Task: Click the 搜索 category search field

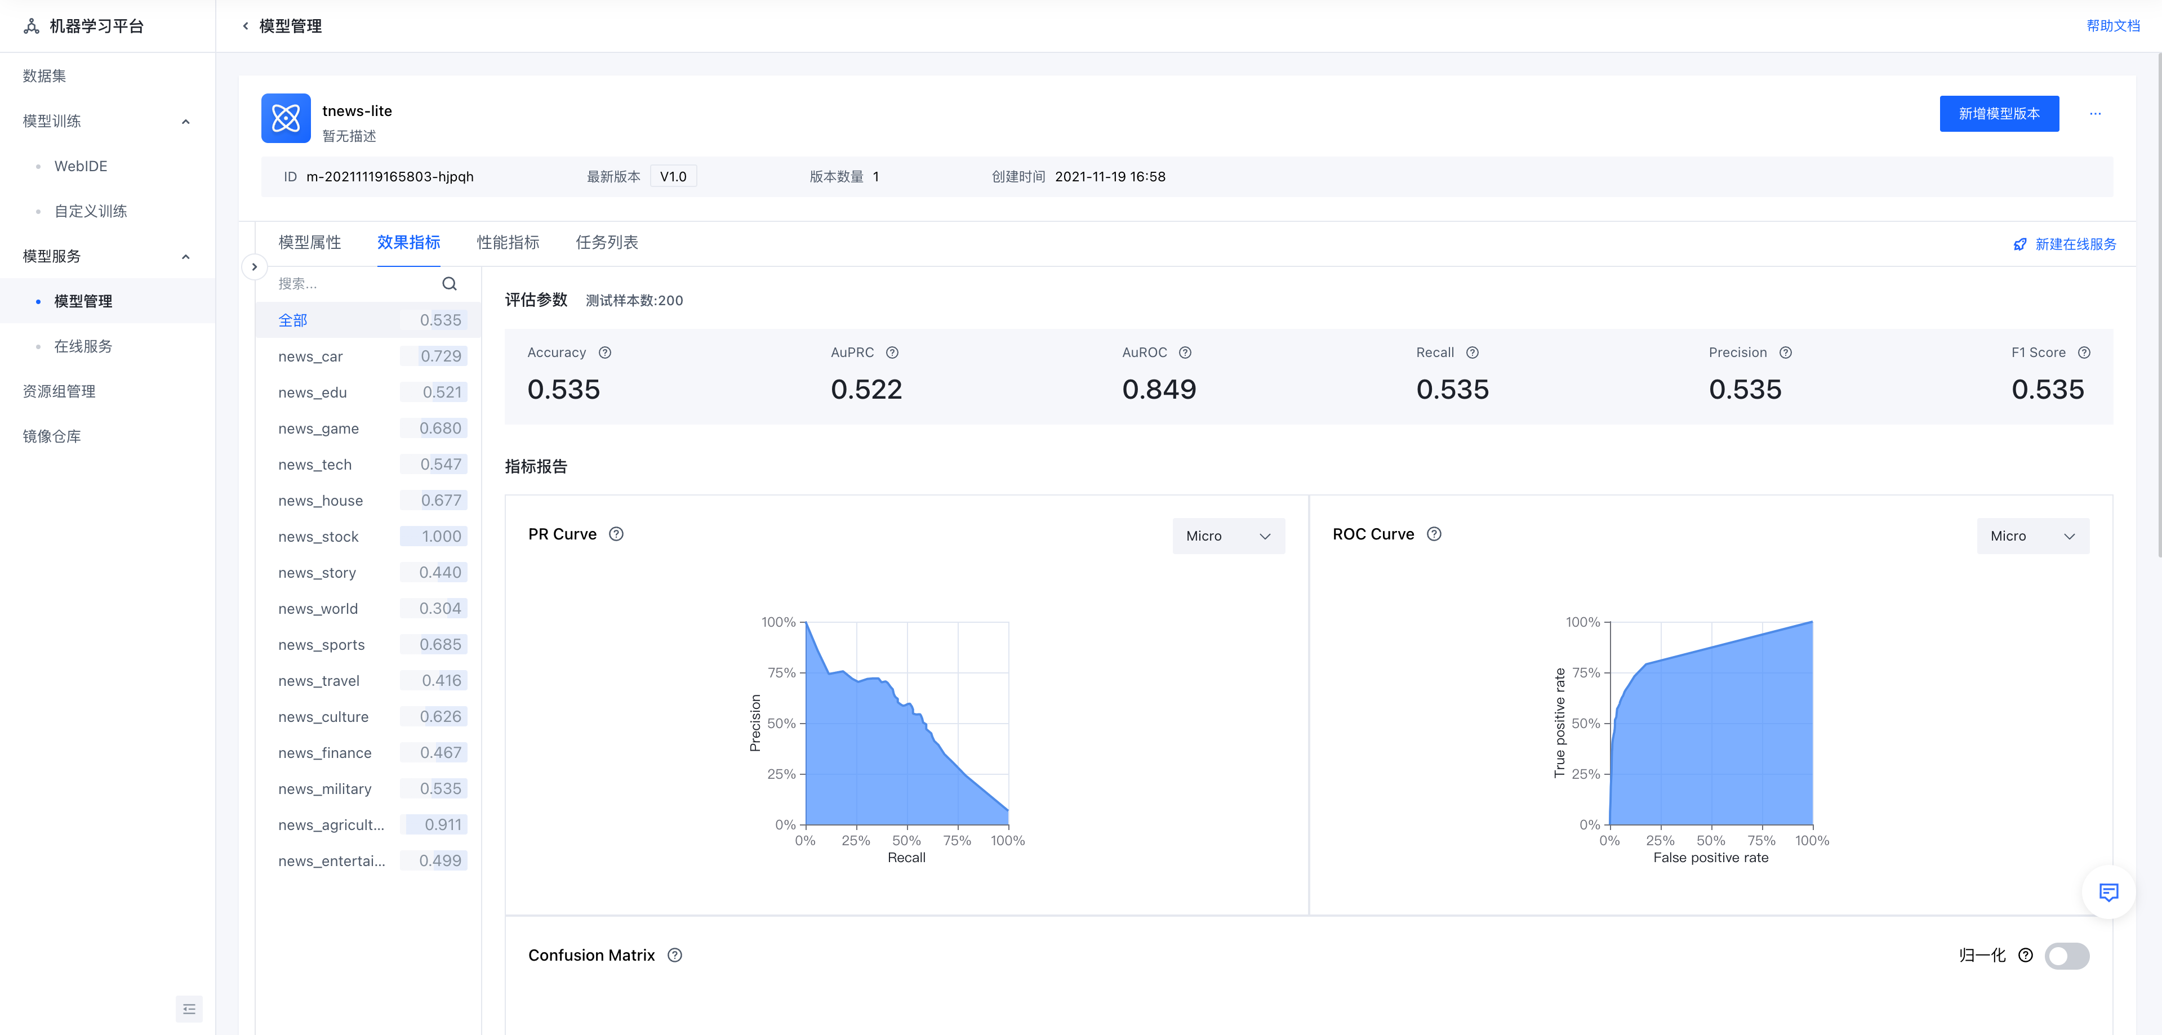Action: click(357, 283)
